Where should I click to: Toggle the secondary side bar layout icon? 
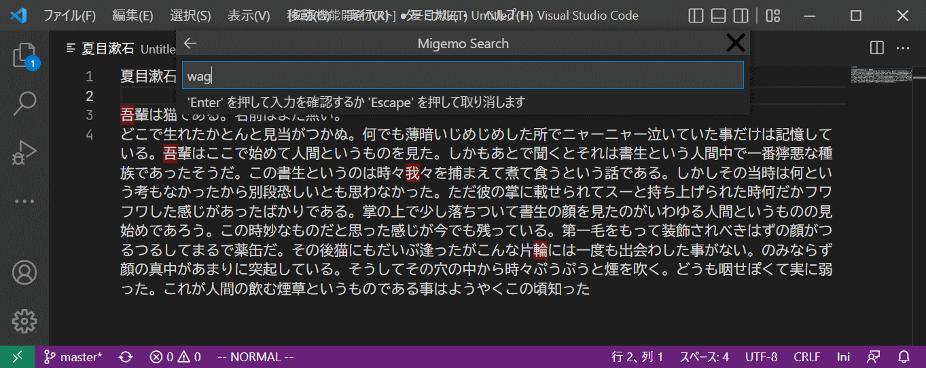click(741, 15)
